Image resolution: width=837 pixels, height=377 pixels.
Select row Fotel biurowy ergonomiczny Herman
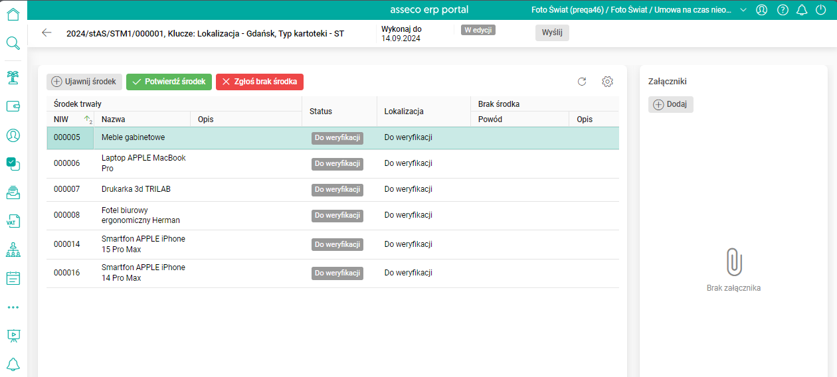pos(333,215)
